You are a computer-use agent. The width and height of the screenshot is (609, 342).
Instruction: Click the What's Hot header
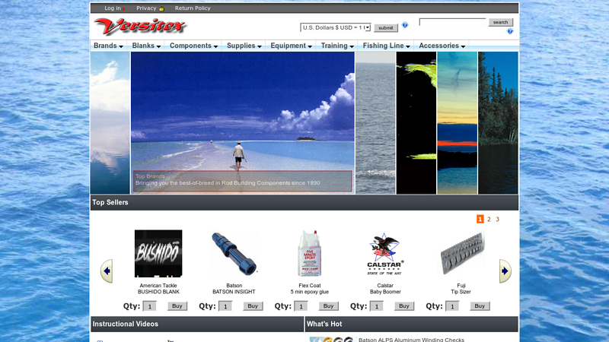[x=411, y=325]
